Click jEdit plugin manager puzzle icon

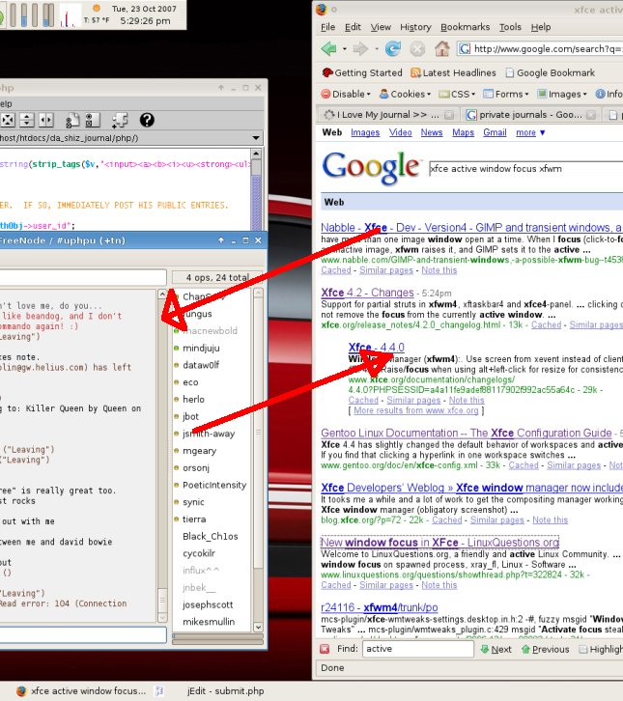pos(120,120)
